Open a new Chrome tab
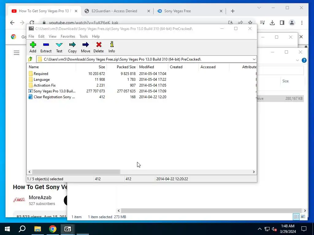Viewport: 314px width, 235px height. click(x=232, y=11)
